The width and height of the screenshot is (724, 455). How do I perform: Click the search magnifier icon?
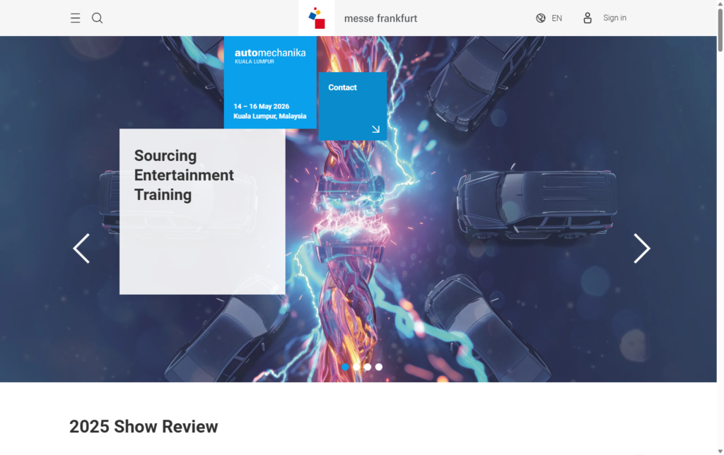[97, 18]
